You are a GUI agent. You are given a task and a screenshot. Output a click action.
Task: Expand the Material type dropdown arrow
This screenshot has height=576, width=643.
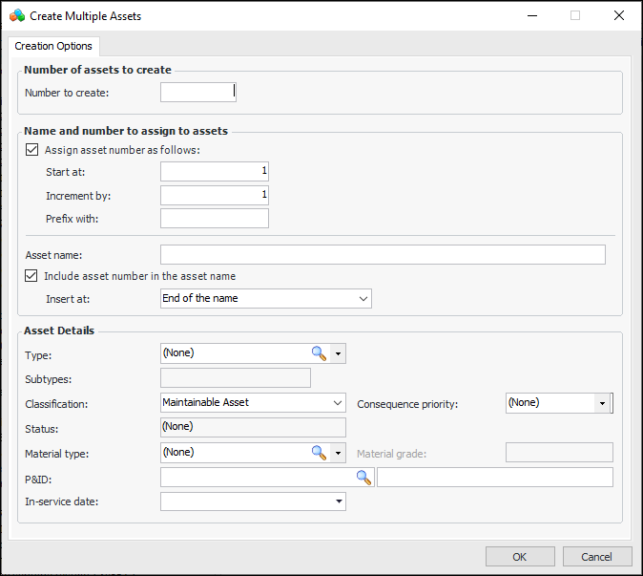tap(338, 452)
